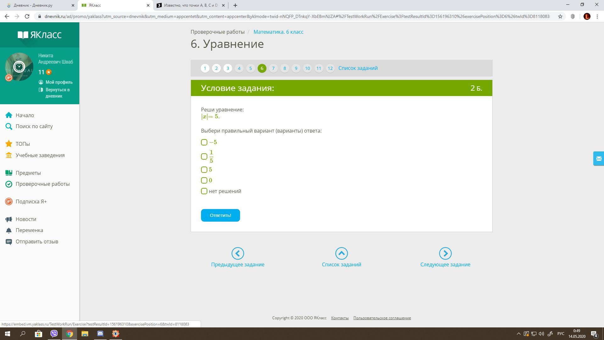Image resolution: width=604 pixels, height=340 pixels.
Task: Click the next task arrow circle icon
Action: [445, 253]
